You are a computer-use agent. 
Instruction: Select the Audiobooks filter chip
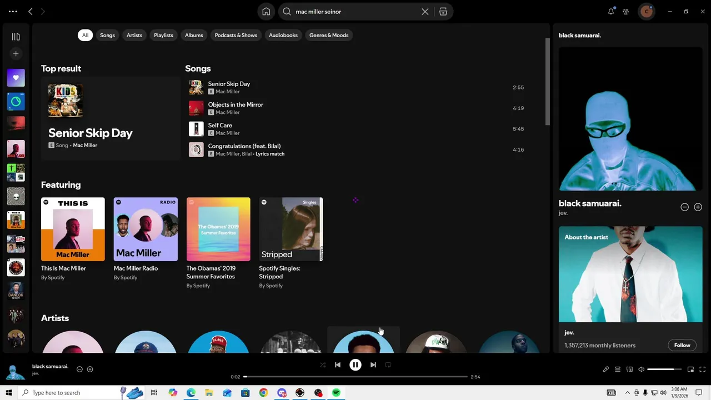click(283, 35)
